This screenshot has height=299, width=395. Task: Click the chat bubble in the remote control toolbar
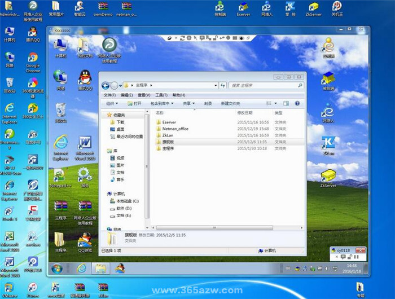[202, 38]
